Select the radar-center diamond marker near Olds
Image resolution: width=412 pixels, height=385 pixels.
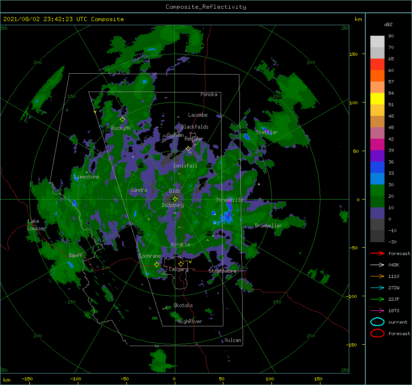point(175,199)
